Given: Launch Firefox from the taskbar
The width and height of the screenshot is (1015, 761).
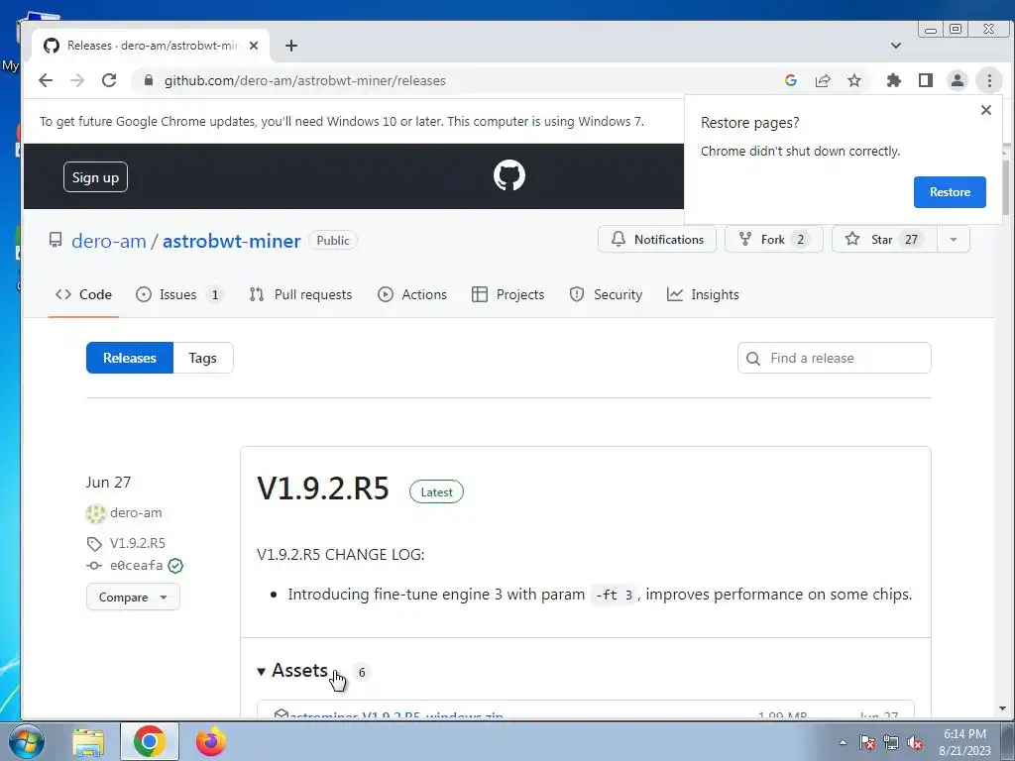Looking at the screenshot, I should point(211,741).
